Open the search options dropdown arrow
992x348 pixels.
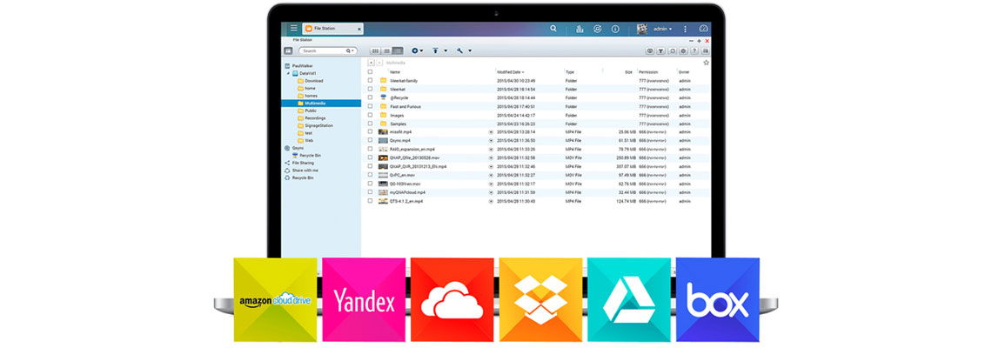click(353, 50)
